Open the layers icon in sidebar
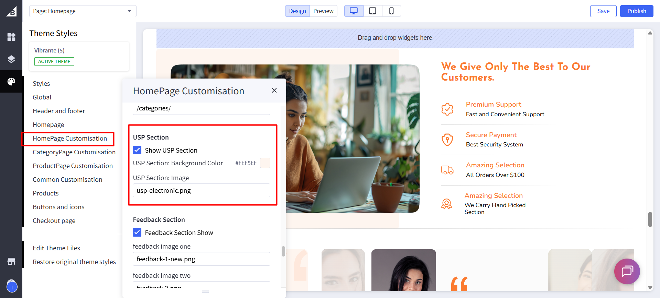Screen dimensions: 660x298 [x=11, y=59]
